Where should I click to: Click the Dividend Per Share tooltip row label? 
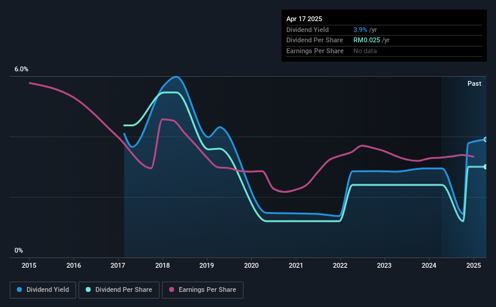click(x=314, y=40)
